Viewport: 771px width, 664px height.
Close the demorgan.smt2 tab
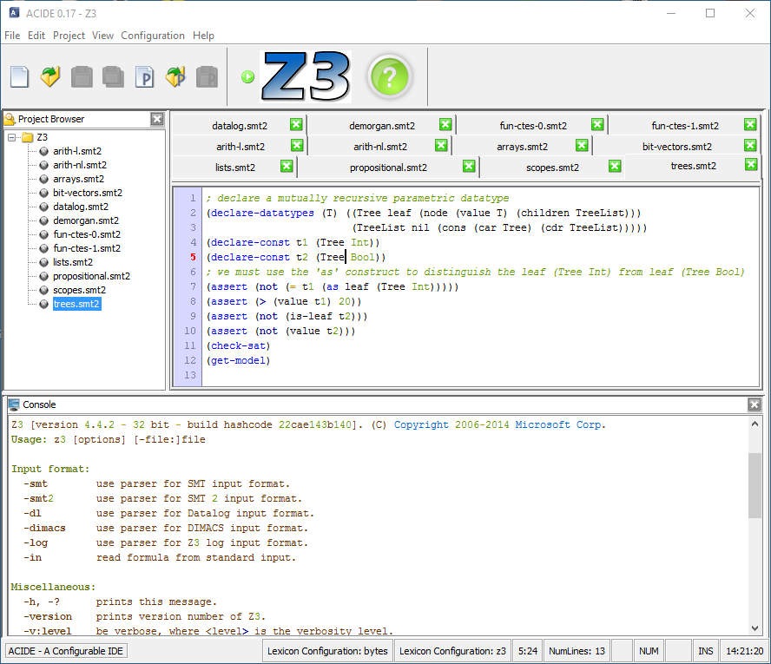[445, 125]
